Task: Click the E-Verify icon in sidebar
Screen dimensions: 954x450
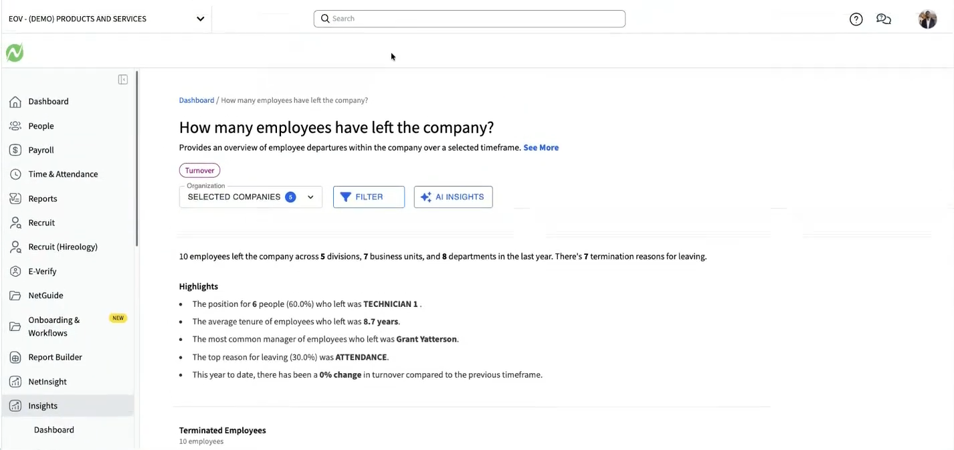Action: click(x=15, y=271)
